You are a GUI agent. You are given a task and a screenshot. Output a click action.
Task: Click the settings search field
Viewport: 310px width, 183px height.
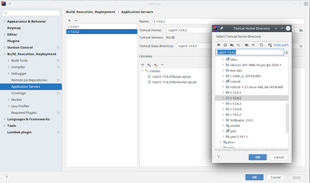[x=31, y=13]
